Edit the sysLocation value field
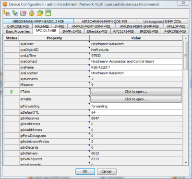192x179 pixels. pyautogui.click(x=136, y=73)
